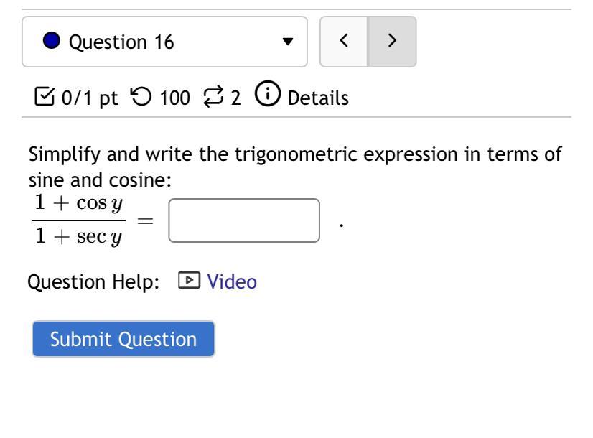Viewport: 593px width, 438px height.
Task: Go to the previous question
Action: [344, 42]
